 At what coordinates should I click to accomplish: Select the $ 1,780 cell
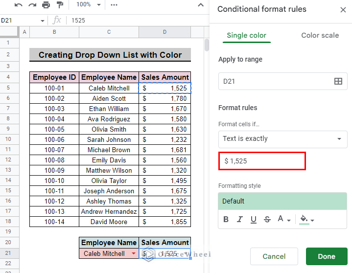click(165, 98)
